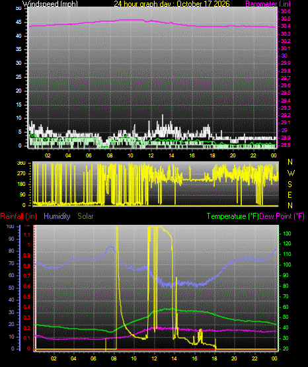Click the 29.9 barometer axis value

coord(286,63)
